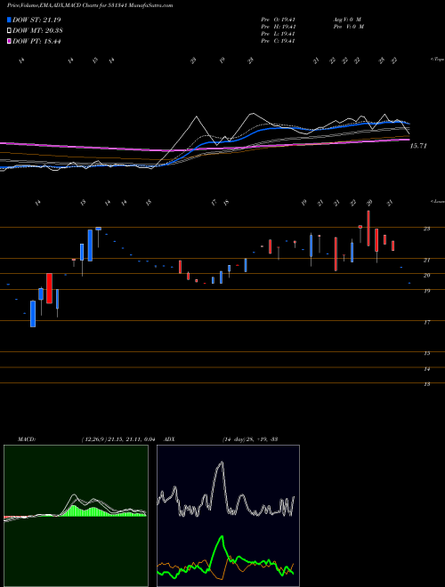Image resolution: width=445 pixels, height=587 pixels.
Task: Click the 'ADX' panel heading
Action: pyautogui.click(x=169, y=439)
